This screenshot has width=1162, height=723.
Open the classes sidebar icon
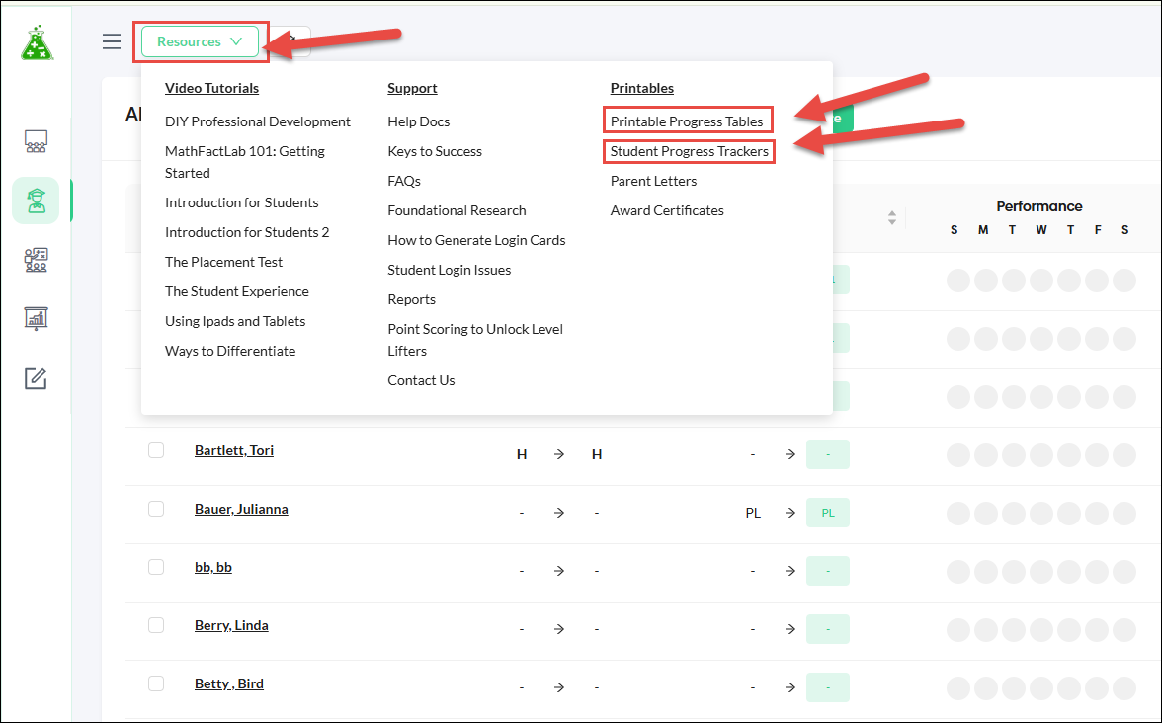point(36,141)
